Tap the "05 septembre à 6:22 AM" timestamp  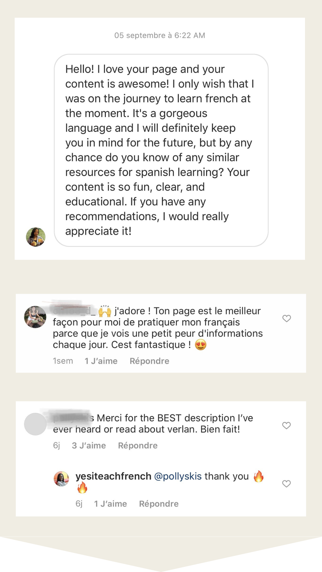coord(160,35)
